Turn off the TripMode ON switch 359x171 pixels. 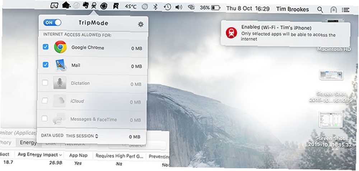[x=52, y=22]
